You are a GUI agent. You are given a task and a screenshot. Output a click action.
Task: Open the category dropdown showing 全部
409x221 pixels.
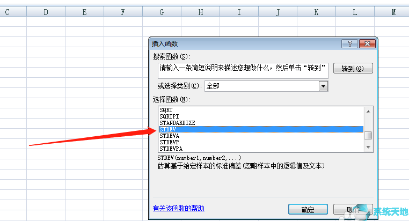[323, 86]
